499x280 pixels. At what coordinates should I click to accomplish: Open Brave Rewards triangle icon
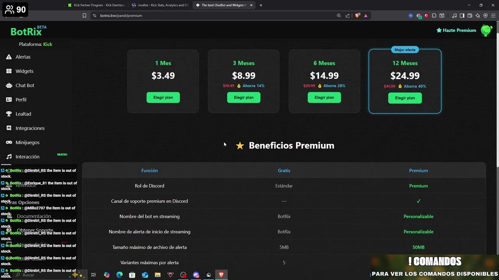[x=366, y=16]
